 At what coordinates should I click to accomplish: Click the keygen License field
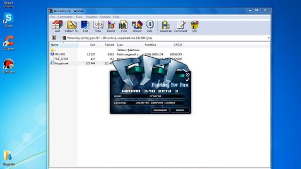155,103
